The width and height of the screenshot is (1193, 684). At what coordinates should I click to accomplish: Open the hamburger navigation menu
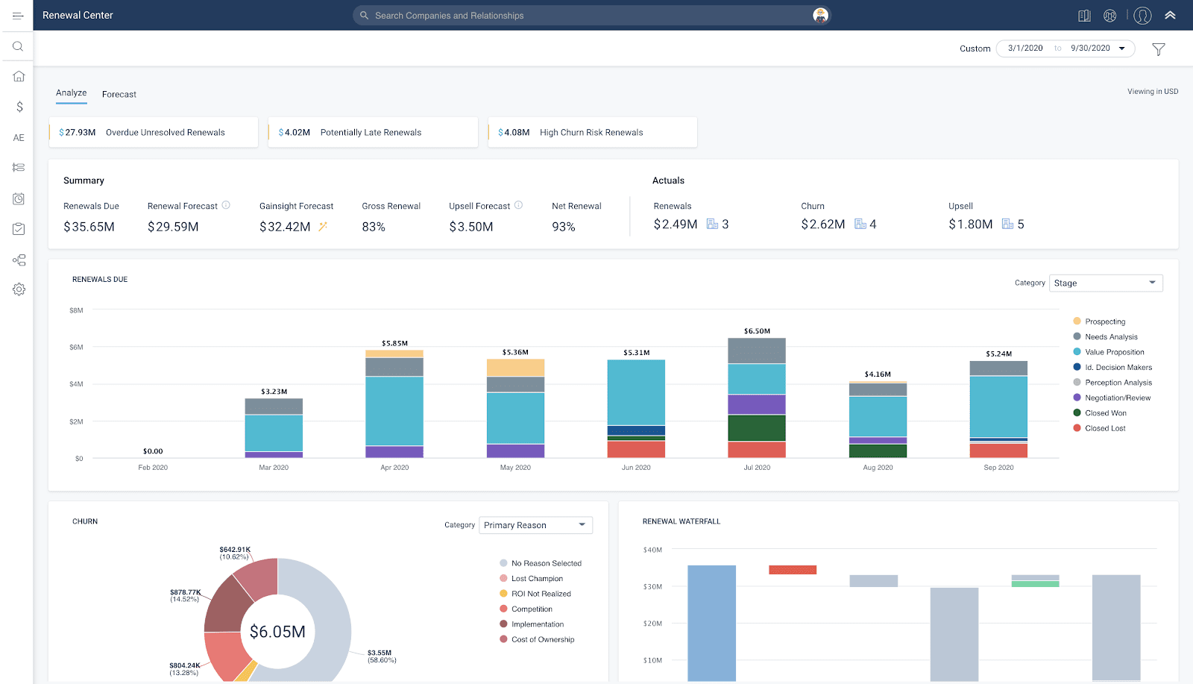(18, 16)
